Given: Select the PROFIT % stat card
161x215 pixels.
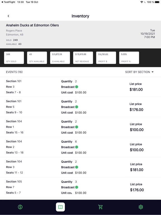Looking at the screenshot, I should pyautogui.click(x=129, y=58).
